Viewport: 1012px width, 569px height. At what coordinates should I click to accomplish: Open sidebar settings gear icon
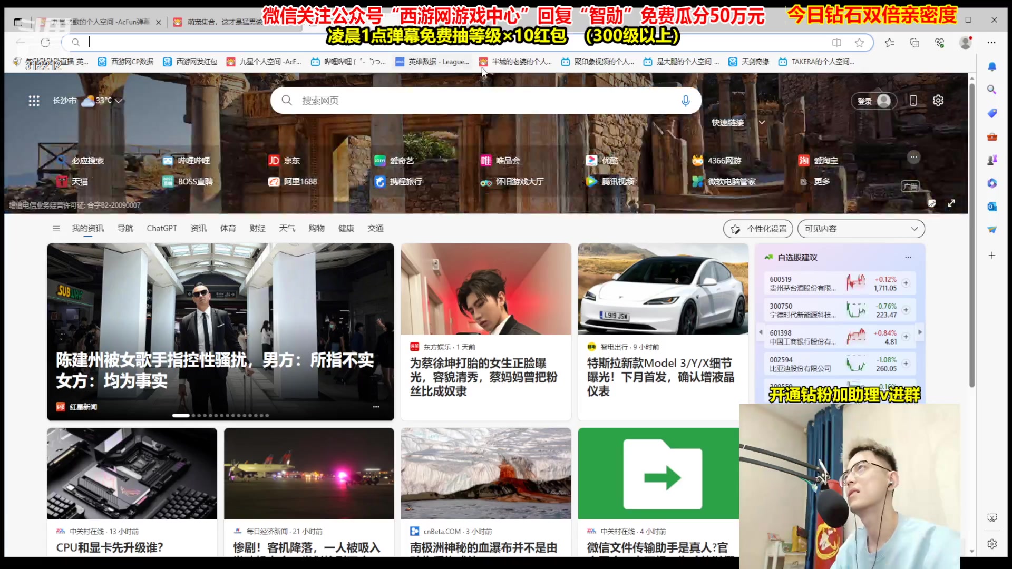click(992, 544)
